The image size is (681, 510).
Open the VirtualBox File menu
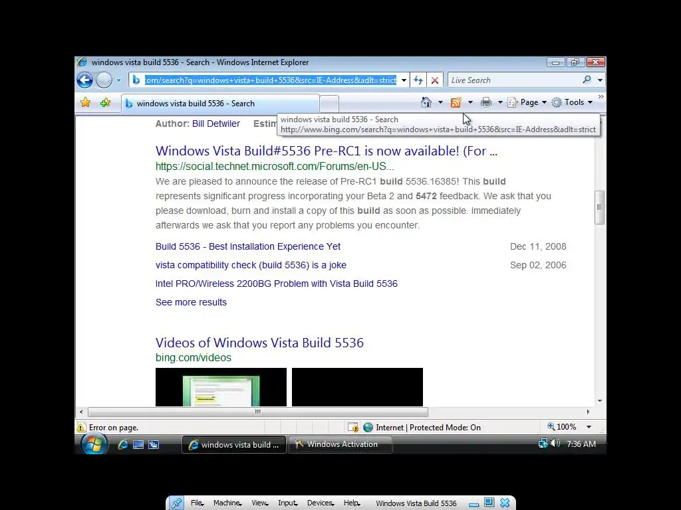click(x=197, y=503)
